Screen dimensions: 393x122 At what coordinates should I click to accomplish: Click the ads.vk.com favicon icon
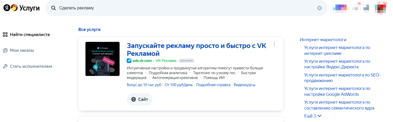pos(129,60)
